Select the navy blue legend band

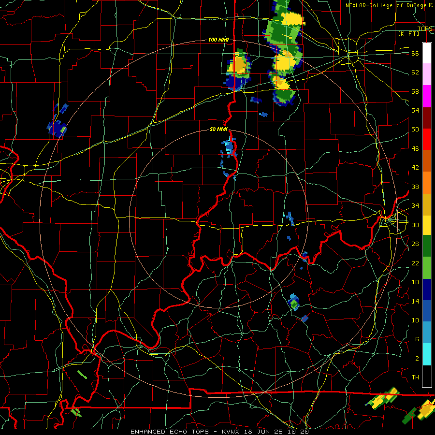pos(427,290)
